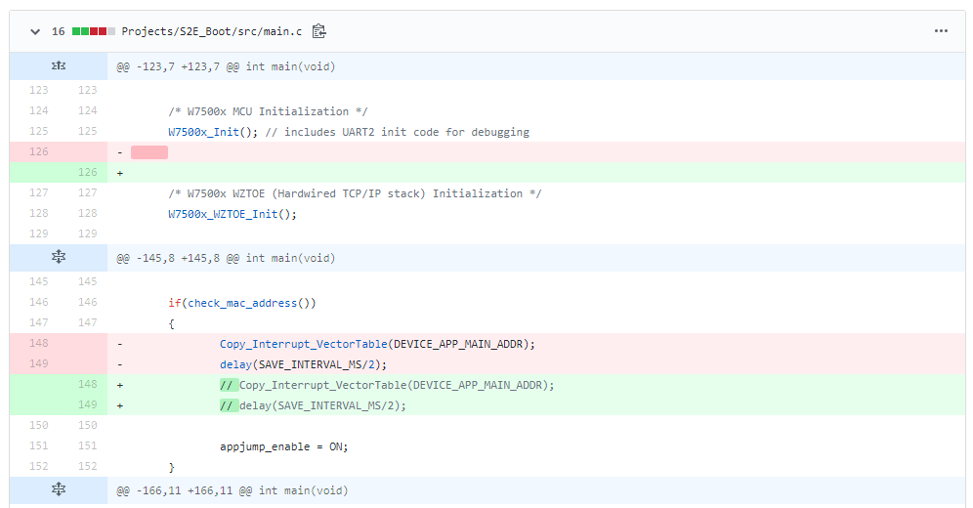Select the comment '/* W7500x MCU Initialization */'
Screen dimensions: 973x508
coord(268,111)
